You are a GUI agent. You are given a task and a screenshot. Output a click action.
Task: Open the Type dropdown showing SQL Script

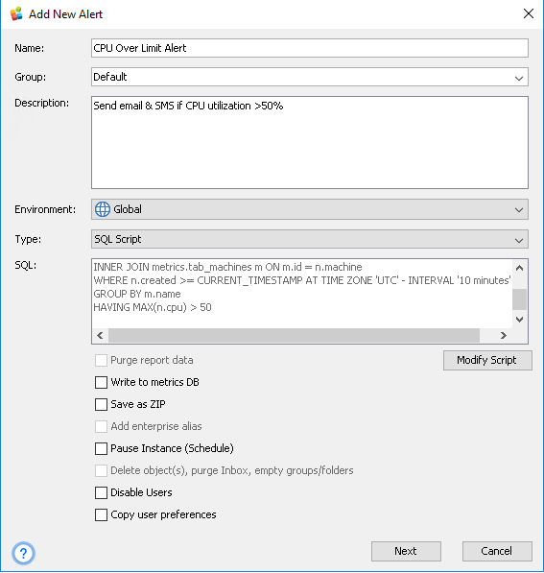tap(310, 239)
